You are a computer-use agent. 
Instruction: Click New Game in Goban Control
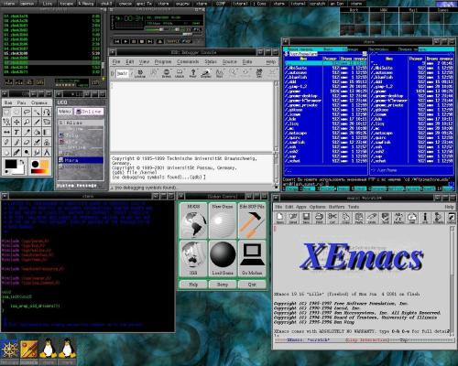pos(223,221)
